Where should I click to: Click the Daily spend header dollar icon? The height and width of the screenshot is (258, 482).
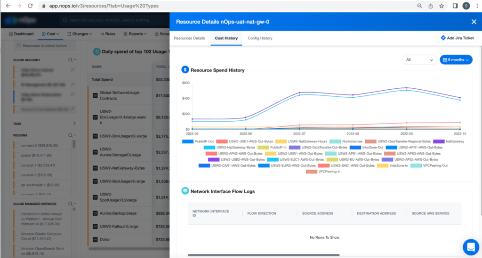click(x=97, y=52)
